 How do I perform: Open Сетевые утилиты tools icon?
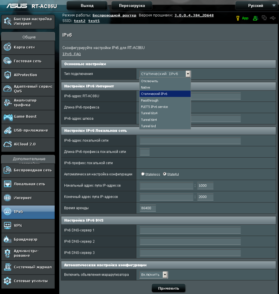8,281
